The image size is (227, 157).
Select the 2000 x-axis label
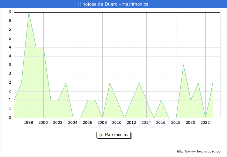point(43,123)
